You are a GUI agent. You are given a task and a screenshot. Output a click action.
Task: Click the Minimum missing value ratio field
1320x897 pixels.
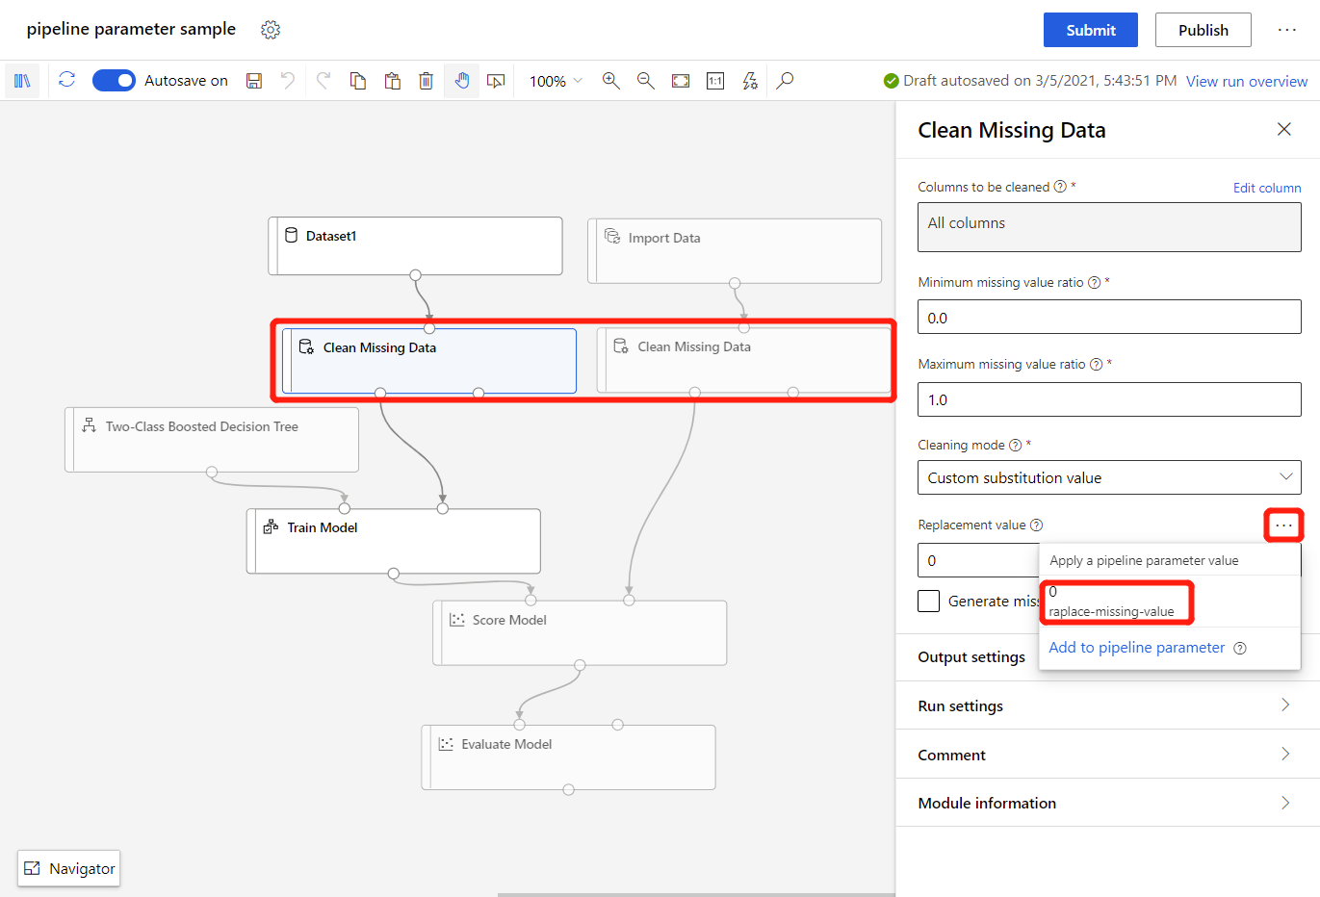(x=1108, y=317)
